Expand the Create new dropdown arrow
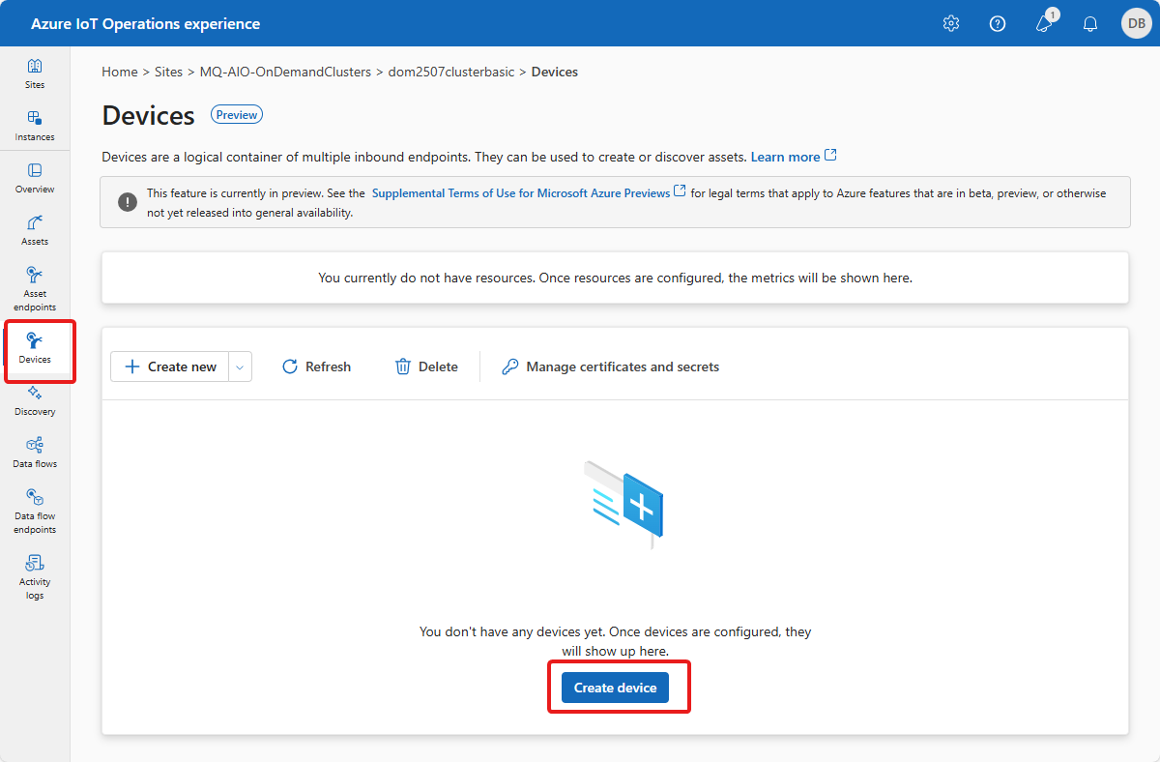This screenshot has width=1160, height=762. 241,366
